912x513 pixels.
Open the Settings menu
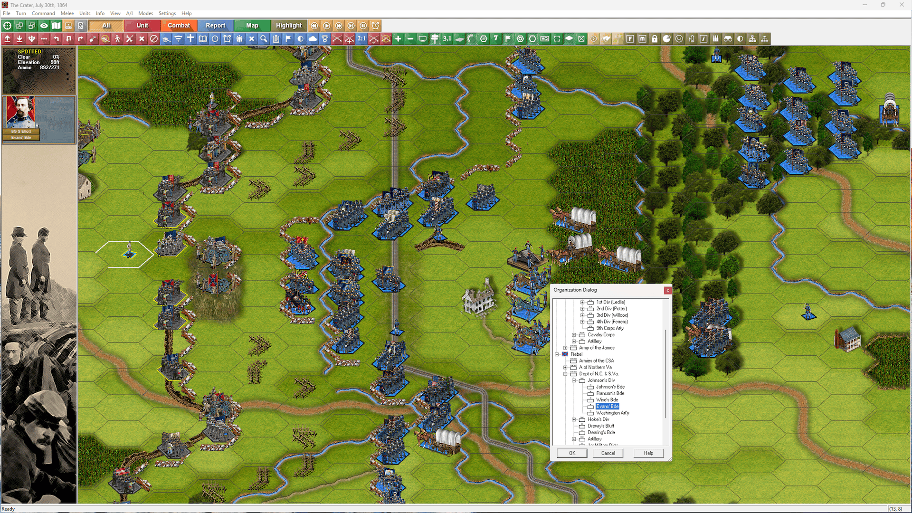(x=167, y=13)
